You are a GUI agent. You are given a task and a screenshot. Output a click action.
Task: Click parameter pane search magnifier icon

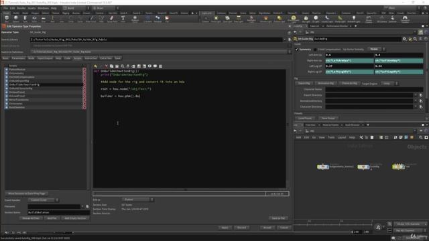415,39
